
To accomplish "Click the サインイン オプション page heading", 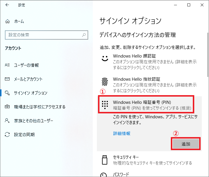I will (130, 21).
